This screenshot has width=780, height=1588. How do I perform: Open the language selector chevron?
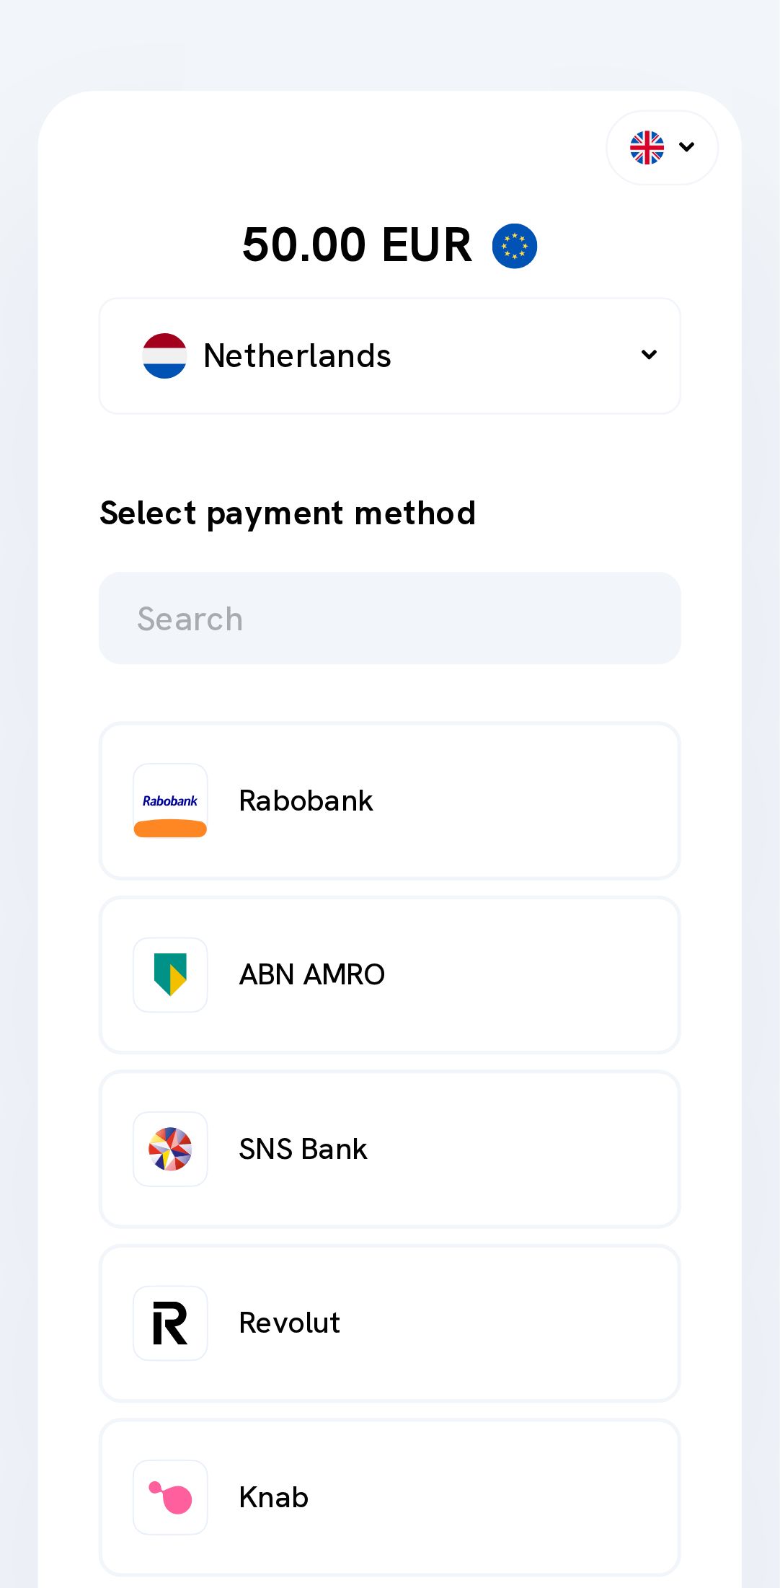click(687, 147)
